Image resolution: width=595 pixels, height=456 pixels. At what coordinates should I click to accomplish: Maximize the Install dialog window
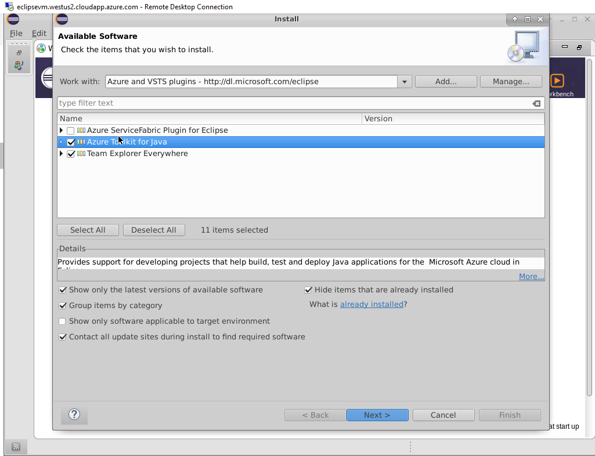(x=528, y=19)
